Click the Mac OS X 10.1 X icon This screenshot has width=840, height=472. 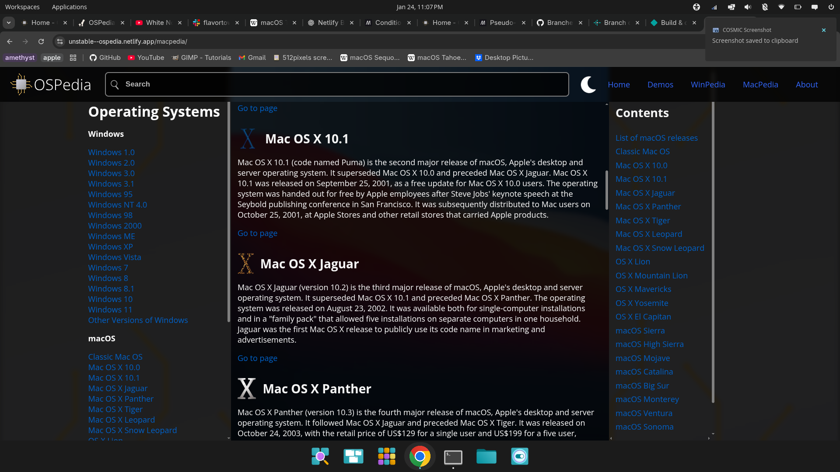248,139
